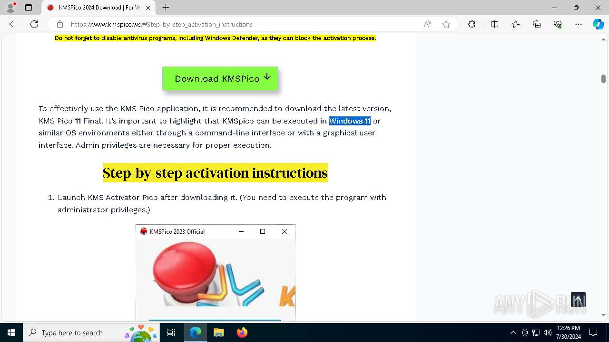The image size is (609, 342).
Task: Open Firefox from taskbar
Action: tap(242, 332)
